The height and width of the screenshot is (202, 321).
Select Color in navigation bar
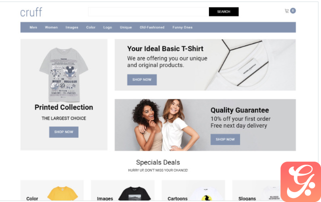(x=90, y=27)
